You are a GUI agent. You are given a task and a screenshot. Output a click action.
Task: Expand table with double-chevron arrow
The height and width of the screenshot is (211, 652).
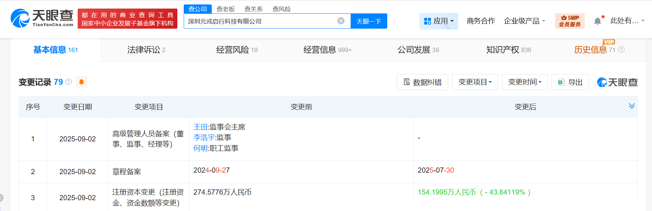click(x=631, y=106)
